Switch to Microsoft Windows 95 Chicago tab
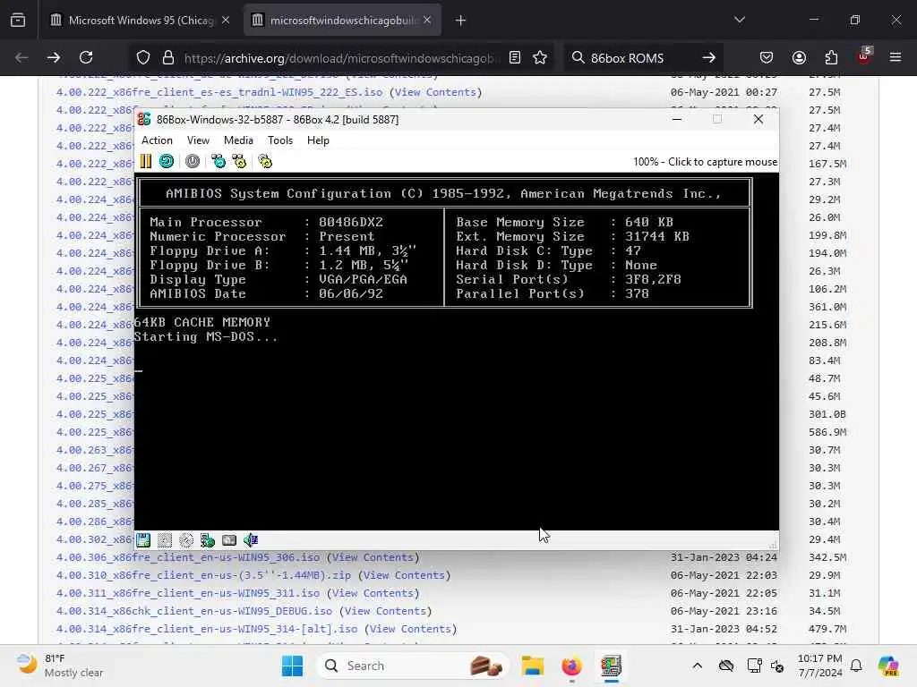 [141, 20]
